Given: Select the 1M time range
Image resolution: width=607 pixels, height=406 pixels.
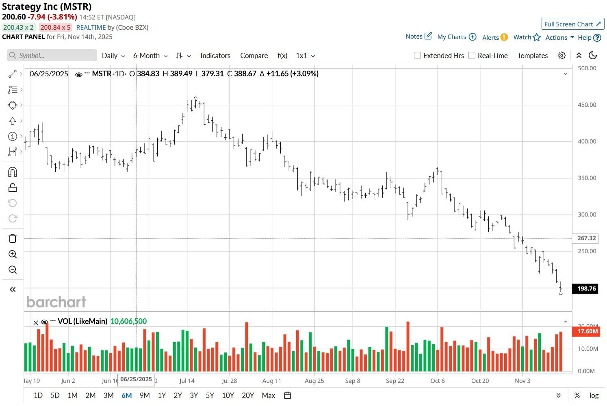Looking at the screenshot, I should coord(72,395).
